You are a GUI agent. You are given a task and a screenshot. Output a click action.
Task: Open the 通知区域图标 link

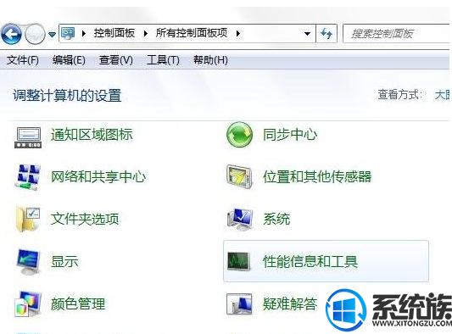point(92,135)
